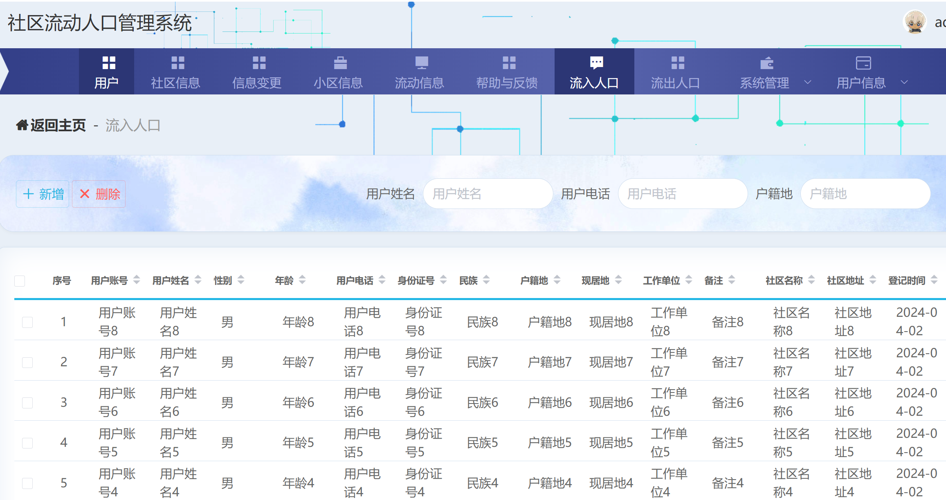Open the 社区信息 menu tab
The width and height of the screenshot is (946, 500).
[x=175, y=72]
